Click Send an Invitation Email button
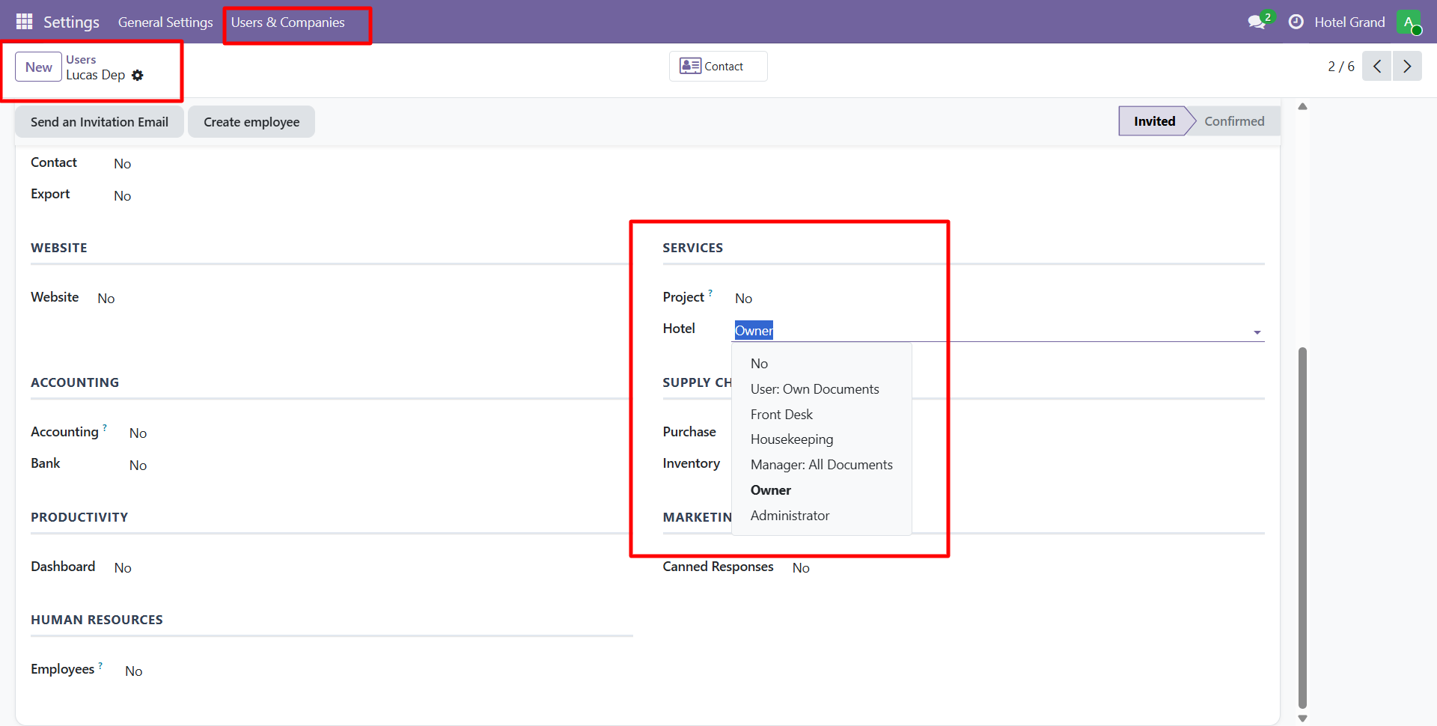Viewport: 1437px width, 726px height. [x=100, y=122]
